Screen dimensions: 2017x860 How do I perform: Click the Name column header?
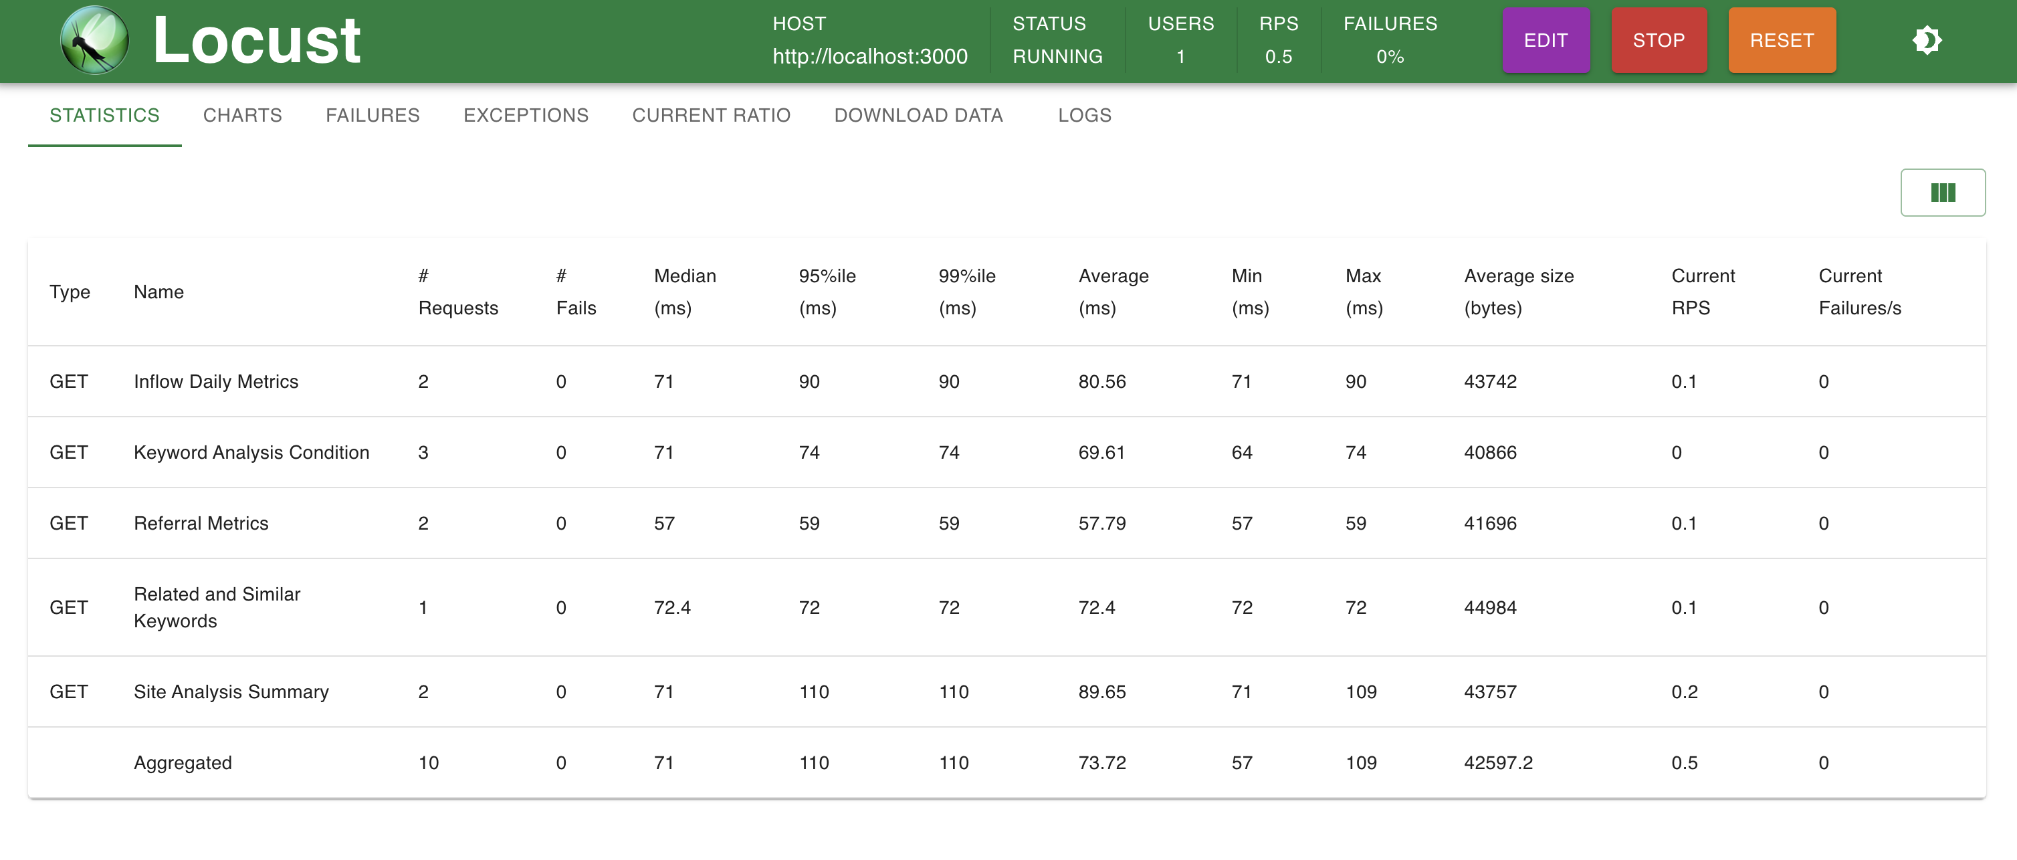pos(158,292)
